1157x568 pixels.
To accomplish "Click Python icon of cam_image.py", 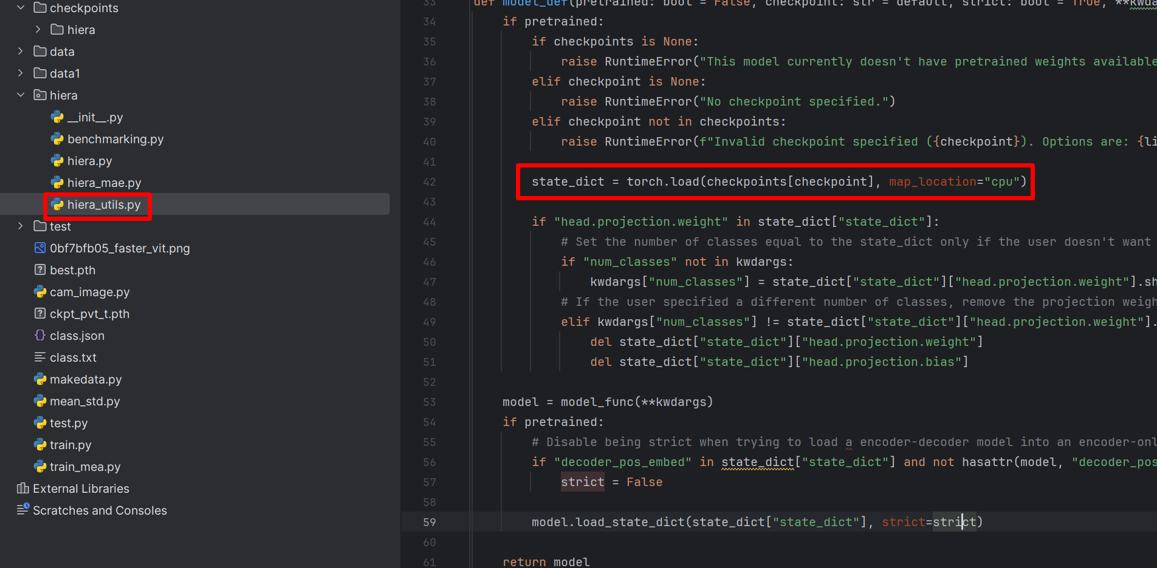I will point(40,292).
